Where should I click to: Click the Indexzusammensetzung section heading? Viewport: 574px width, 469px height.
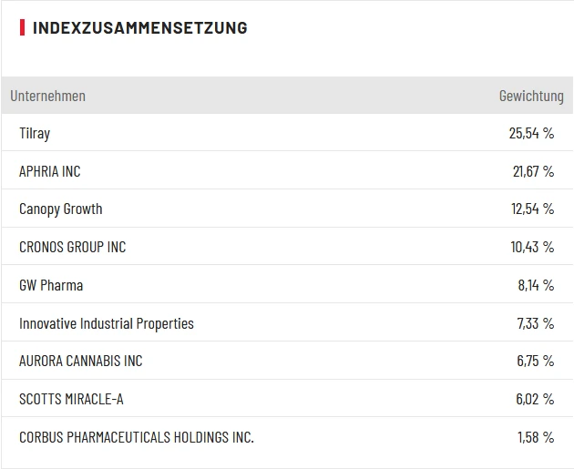click(x=139, y=27)
